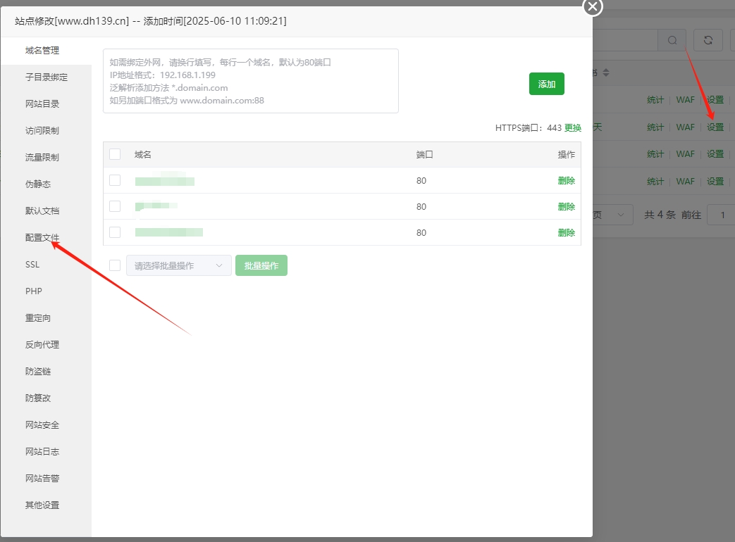Open the 配置文件 section

coord(42,237)
